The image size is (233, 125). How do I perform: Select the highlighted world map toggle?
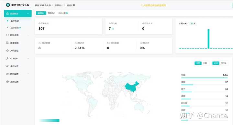(x=198, y=63)
